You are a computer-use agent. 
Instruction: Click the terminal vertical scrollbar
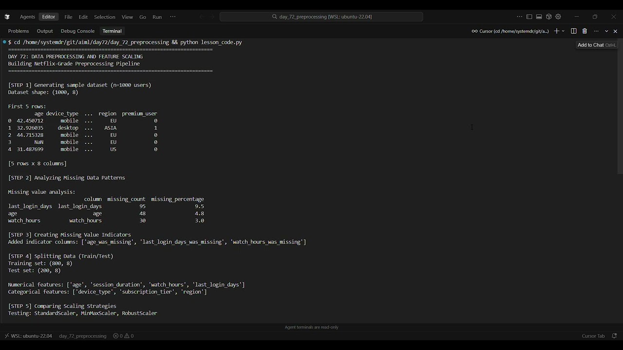[x=620, y=106]
